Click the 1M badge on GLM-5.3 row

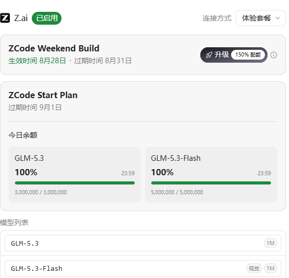click(x=271, y=243)
